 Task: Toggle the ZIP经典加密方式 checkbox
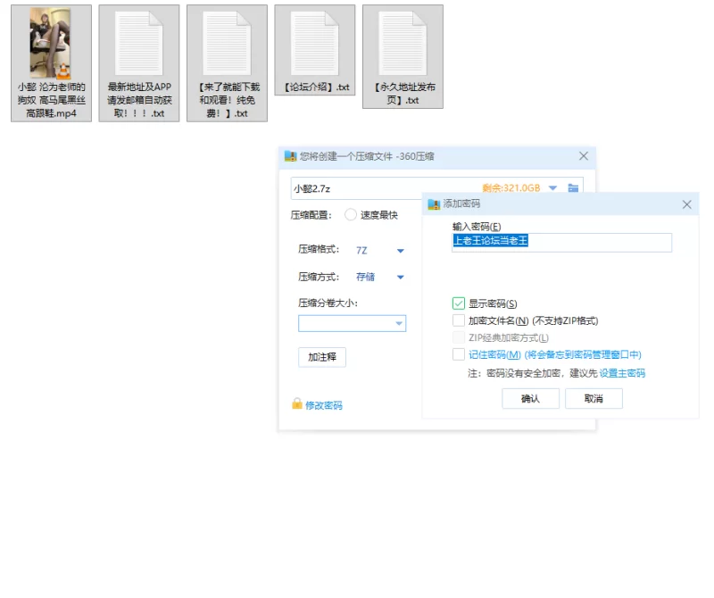[459, 337]
